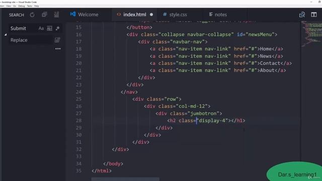Screen dimensions: 322x181
Task: Split the editor with the layout icon
Action: (314, 15)
